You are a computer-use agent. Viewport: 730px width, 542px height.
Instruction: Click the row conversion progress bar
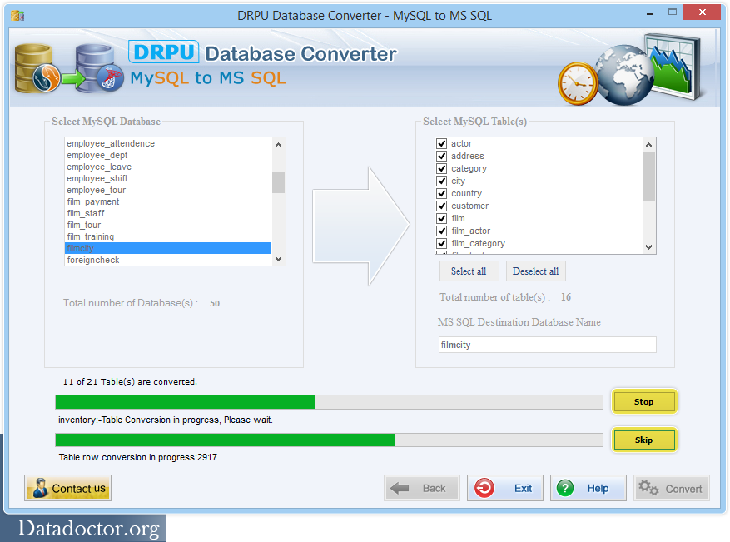pyautogui.click(x=329, y=440)
